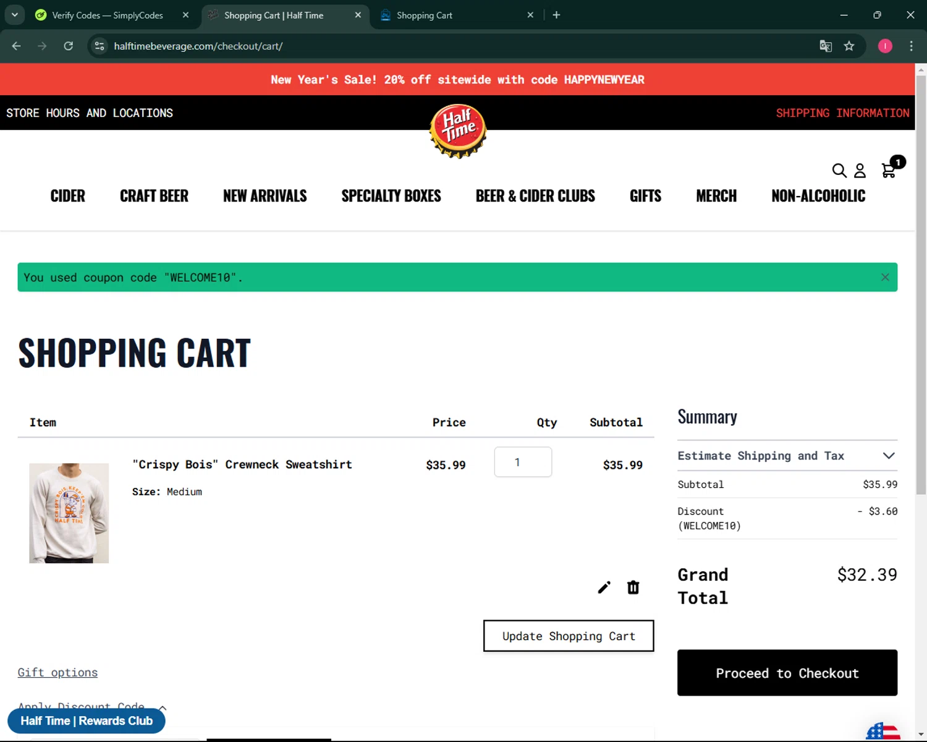Close the Shopping Cart Half Time tab
The image size is (927, 742).
(358, 15)
